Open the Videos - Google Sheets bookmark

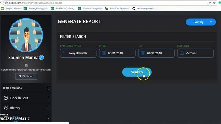pyautogui.click(x=90, y=8)
